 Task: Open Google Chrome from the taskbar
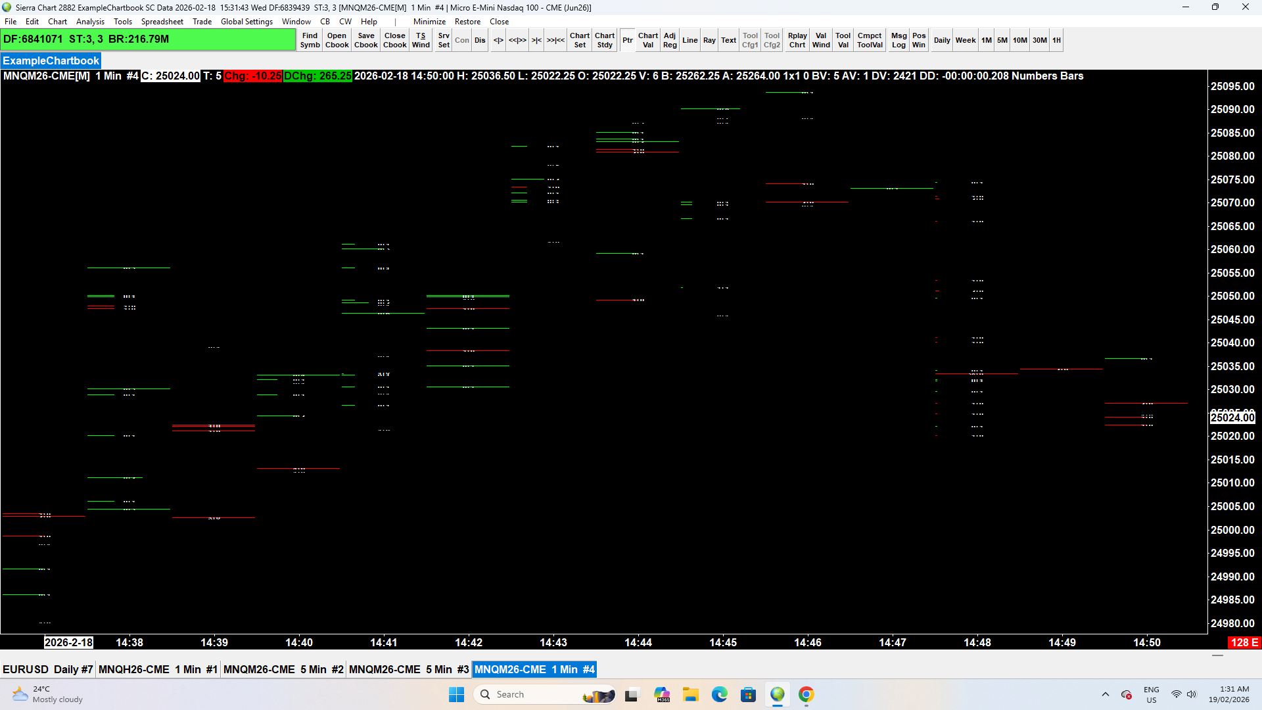[x=806, y=694]
